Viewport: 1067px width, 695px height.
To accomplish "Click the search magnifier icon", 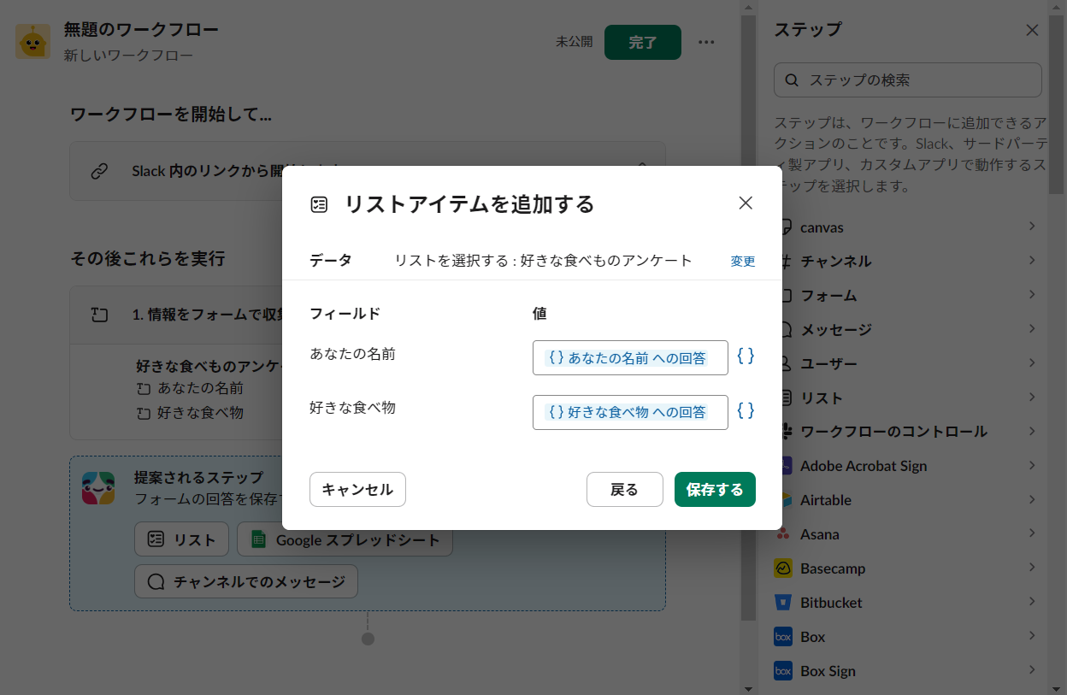I will coord(792,80).
